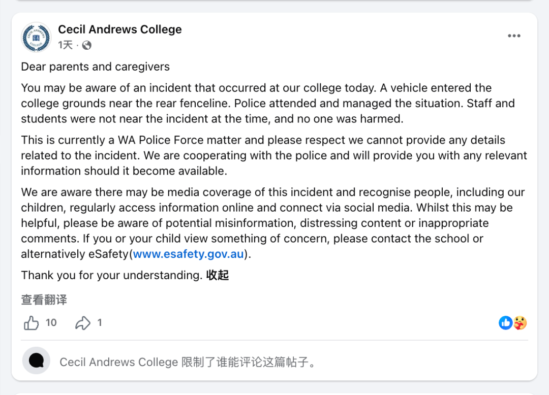Open the three-dot post options menu
This screenshot has width=549, height=395.
click(x=514, y=36)
